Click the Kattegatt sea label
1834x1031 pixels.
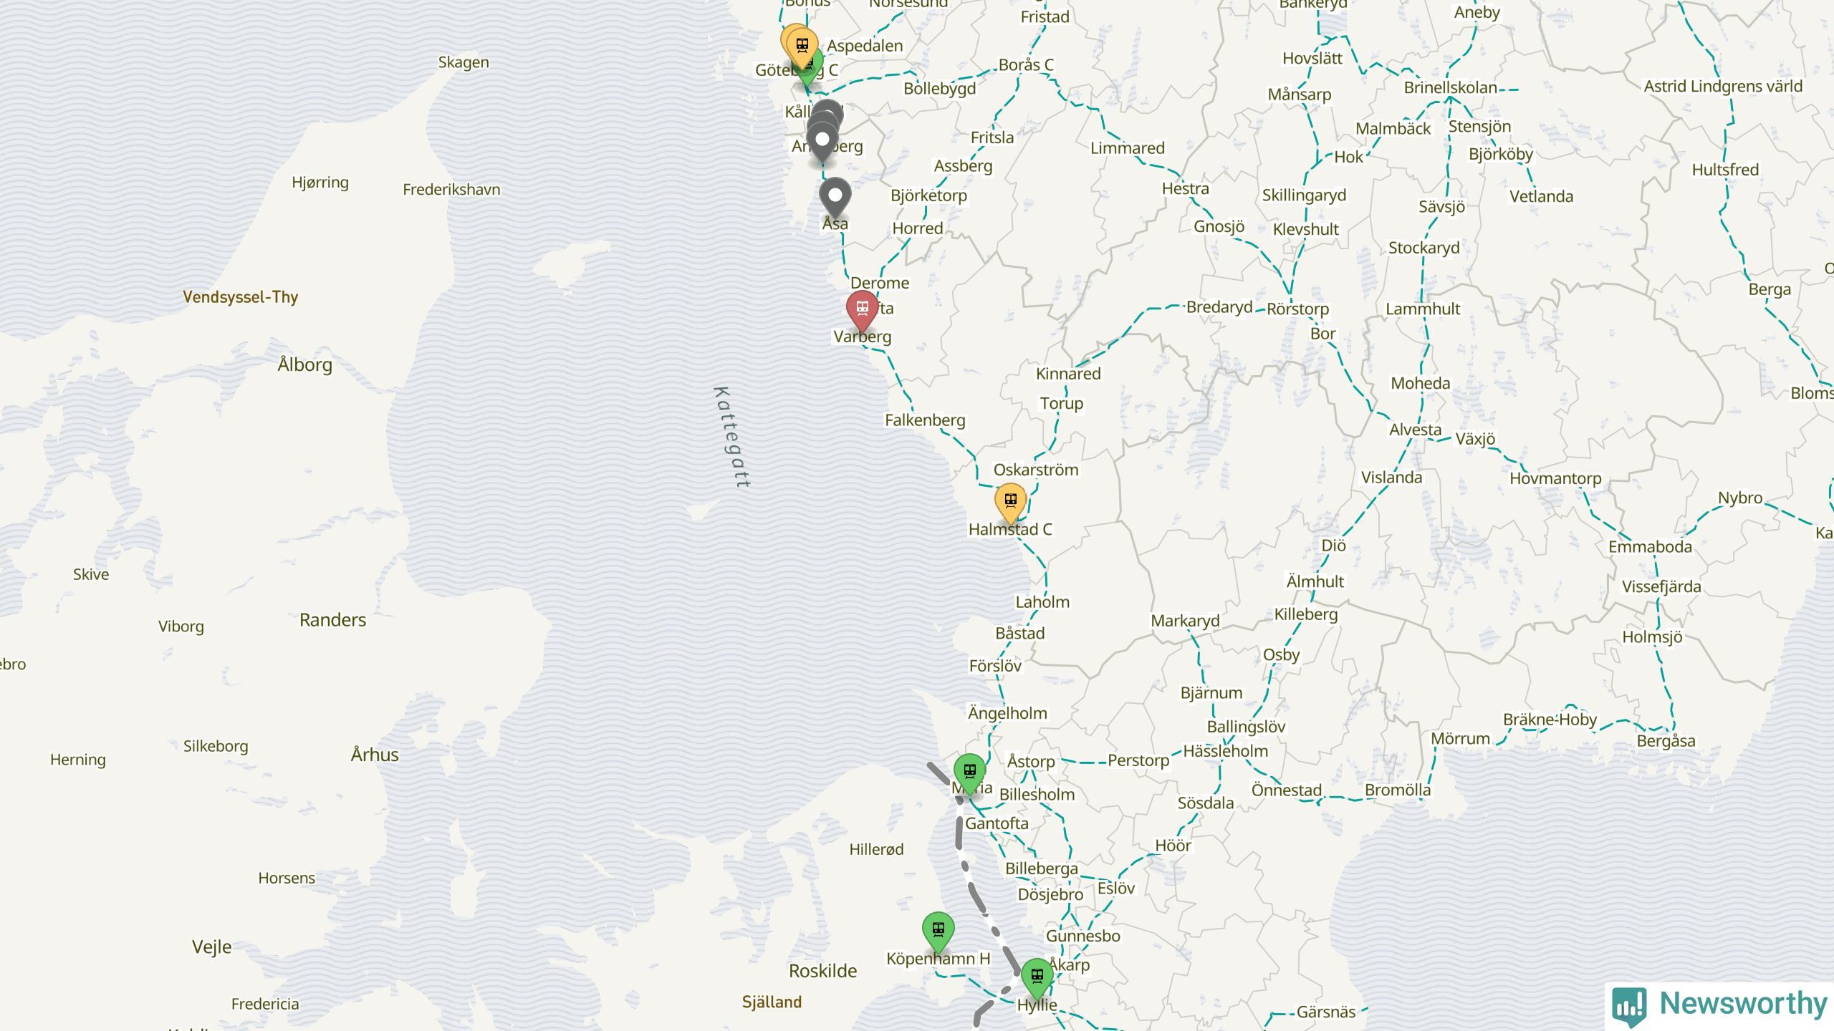732,437
